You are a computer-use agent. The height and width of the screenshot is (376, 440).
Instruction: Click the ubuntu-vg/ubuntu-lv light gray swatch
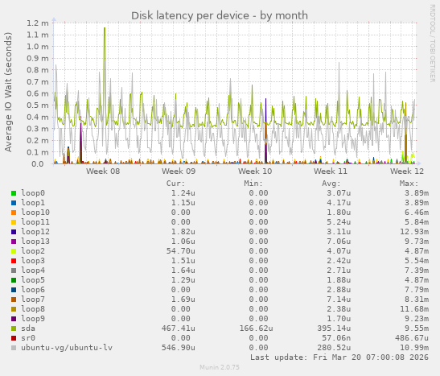click(14, 348)
